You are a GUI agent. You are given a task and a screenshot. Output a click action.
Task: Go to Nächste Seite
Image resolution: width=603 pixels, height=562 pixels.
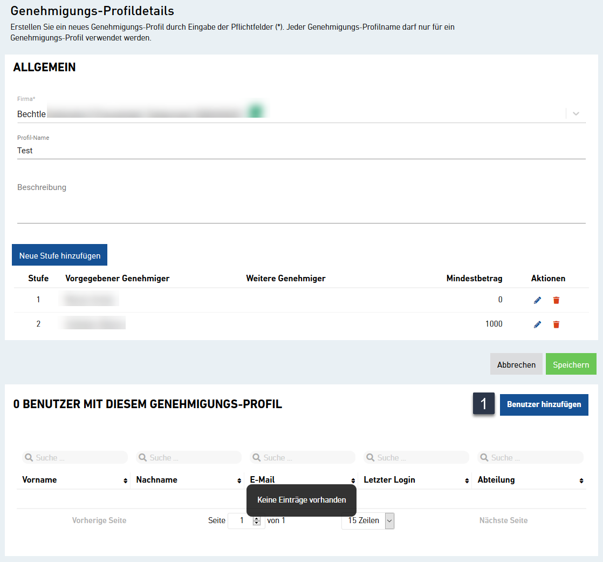(x=503, y=520)
